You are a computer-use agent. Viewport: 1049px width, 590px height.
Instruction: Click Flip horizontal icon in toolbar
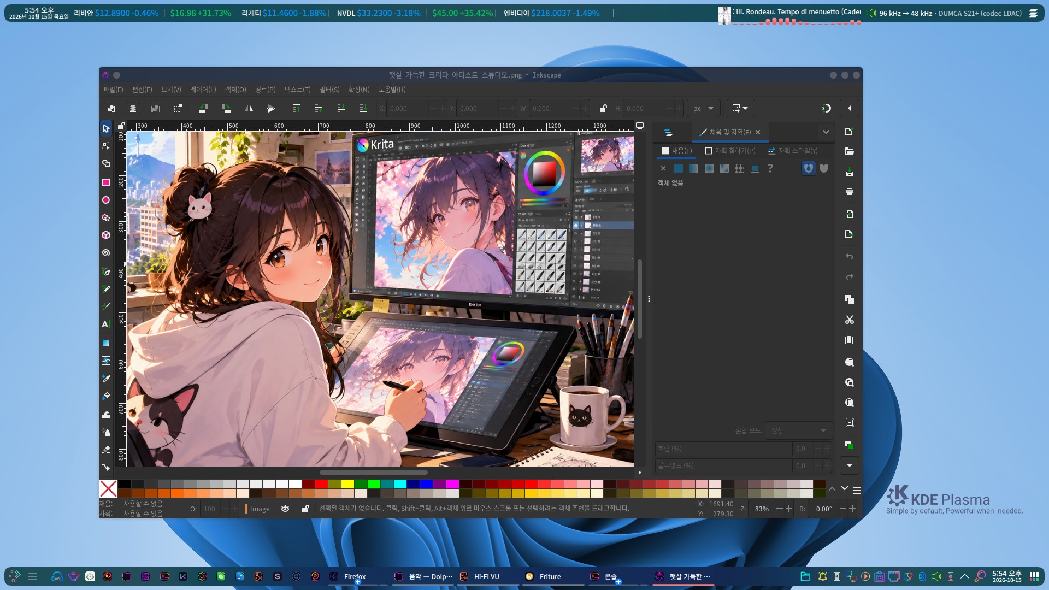coord(249,108)
